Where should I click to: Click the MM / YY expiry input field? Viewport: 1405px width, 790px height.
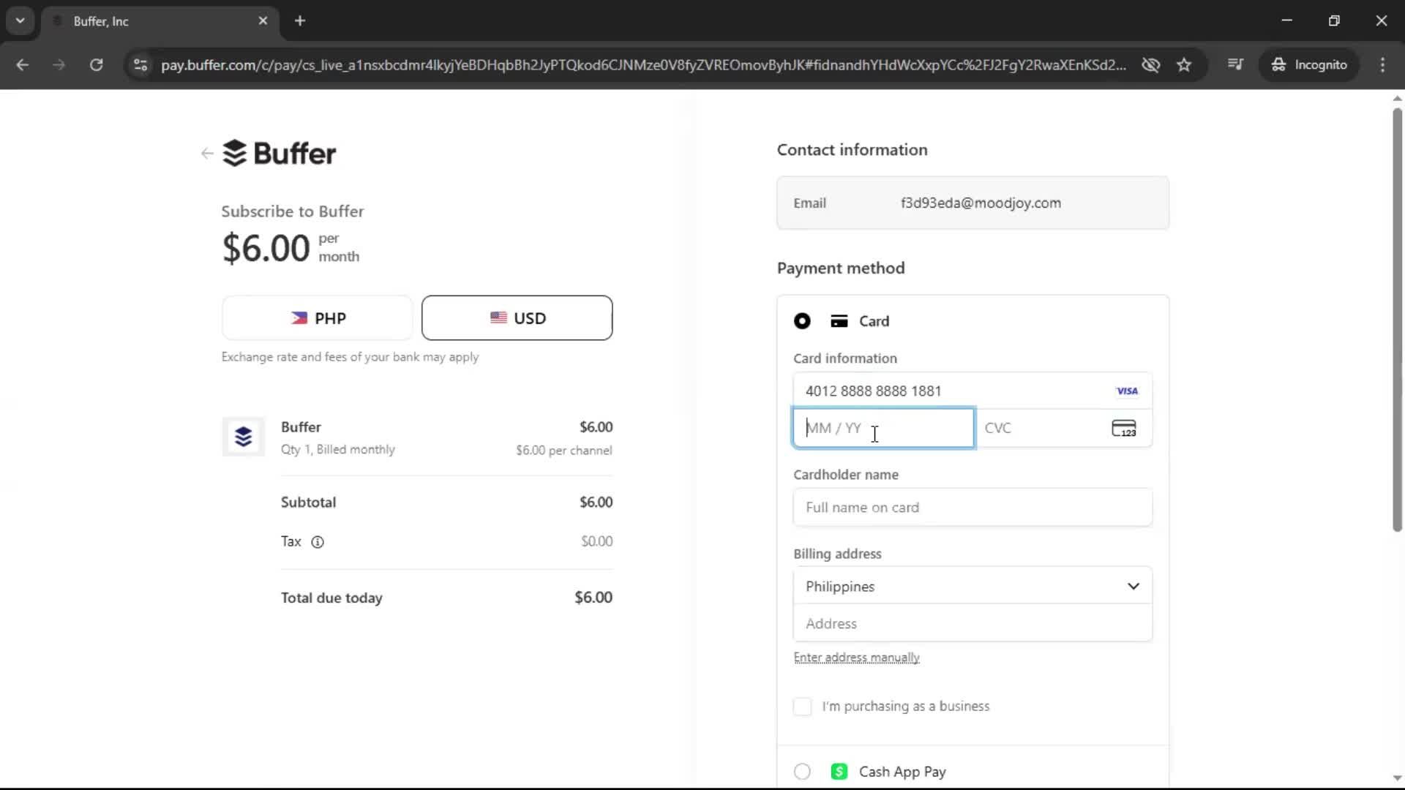[x=882, y=428]
